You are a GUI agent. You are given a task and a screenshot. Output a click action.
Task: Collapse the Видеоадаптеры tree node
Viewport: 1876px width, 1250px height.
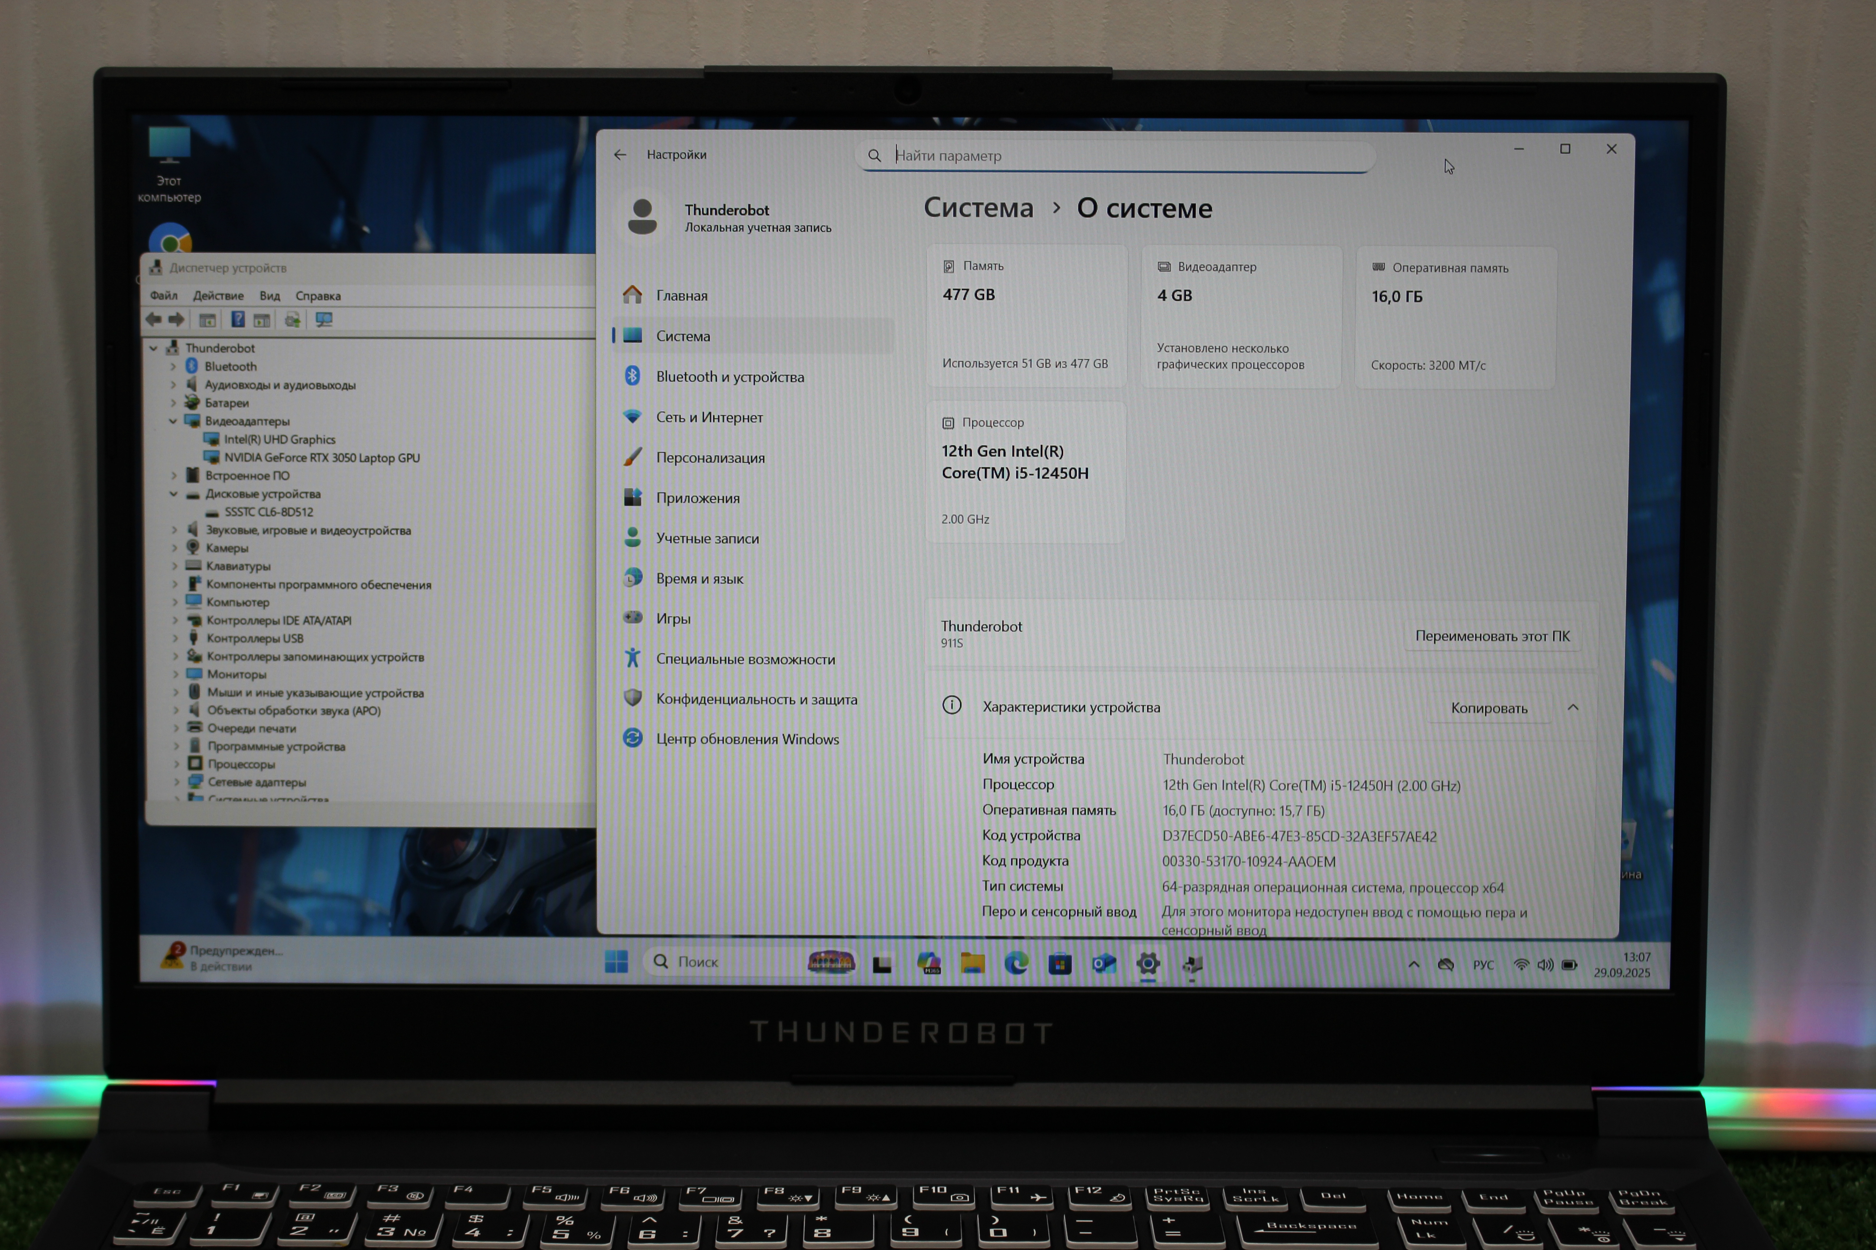point(173,421)
